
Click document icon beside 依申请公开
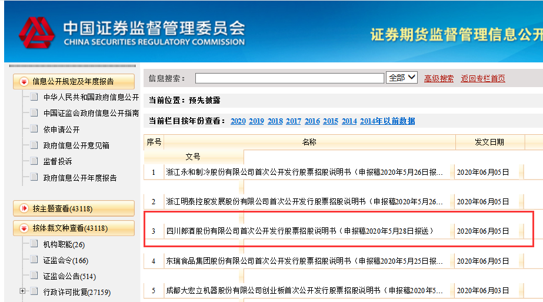34,129
